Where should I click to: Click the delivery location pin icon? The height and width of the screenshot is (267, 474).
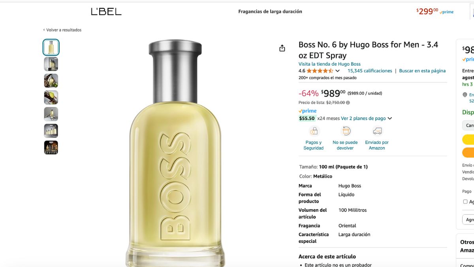pos(465,95)
